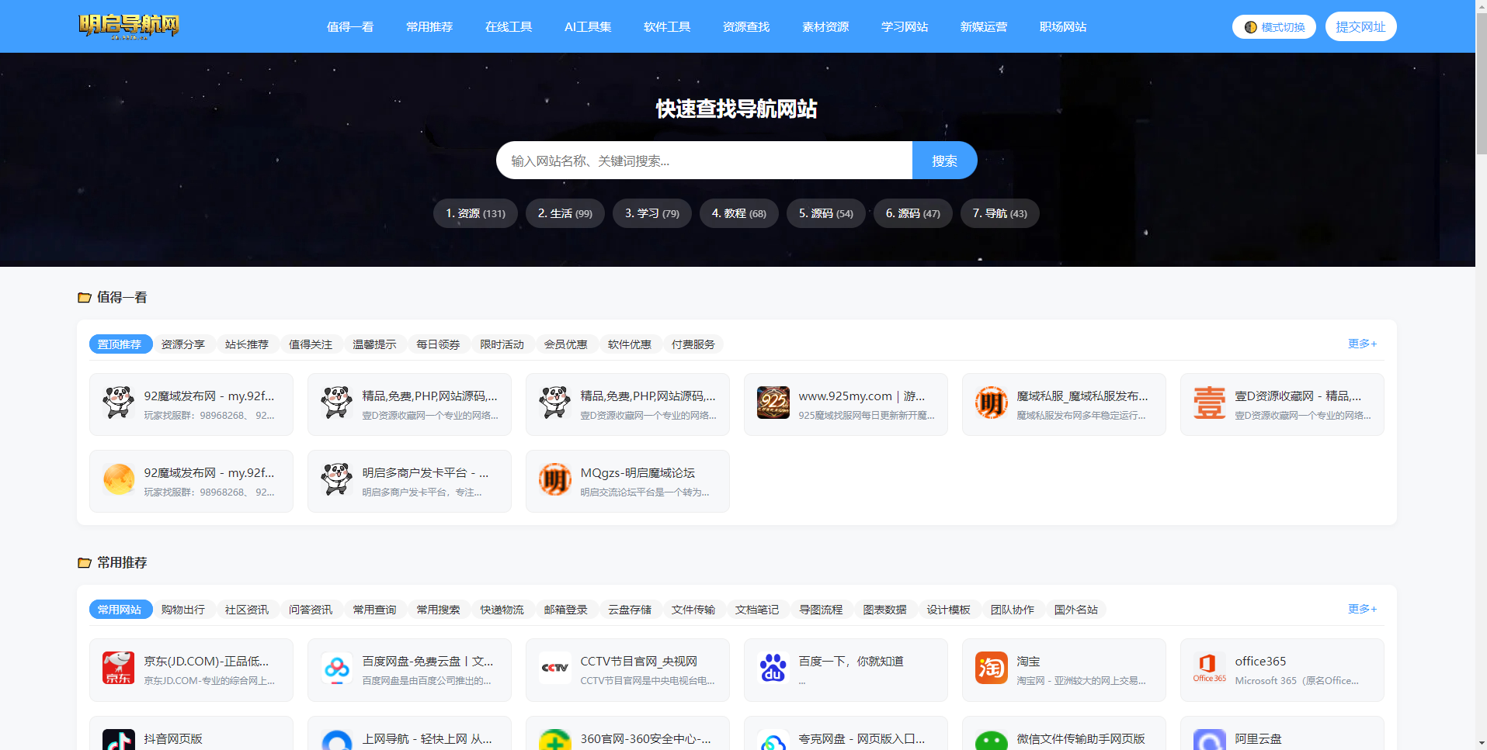This screenshot has height=750, width=1487.
Task: Open the office365 card title
Action: pos(1260,661)
